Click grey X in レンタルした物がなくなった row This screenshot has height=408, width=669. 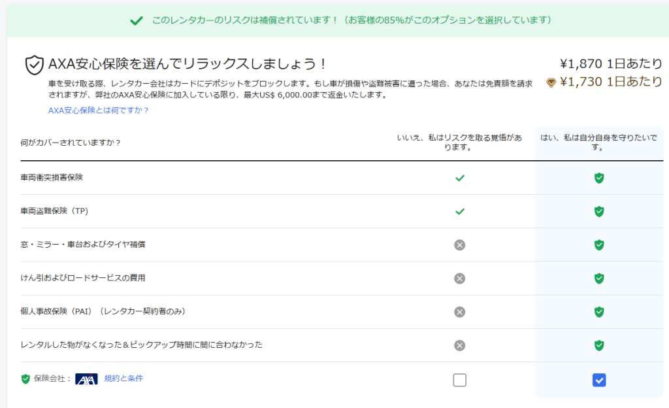tap(459, 345)
